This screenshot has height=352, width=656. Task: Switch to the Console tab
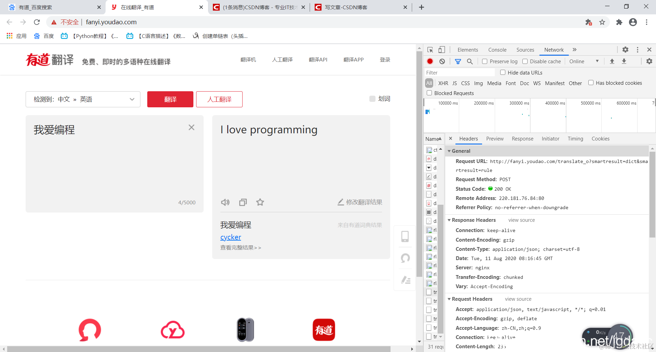click(497, 50)
